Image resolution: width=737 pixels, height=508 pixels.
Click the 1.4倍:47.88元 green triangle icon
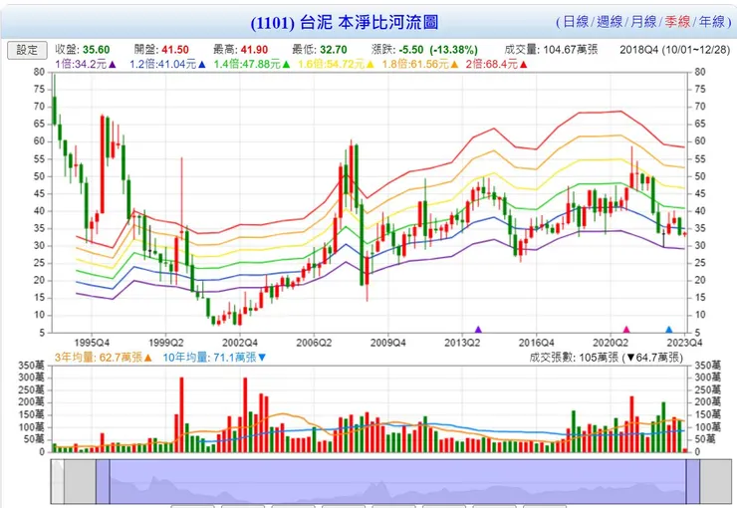(286, 65)
